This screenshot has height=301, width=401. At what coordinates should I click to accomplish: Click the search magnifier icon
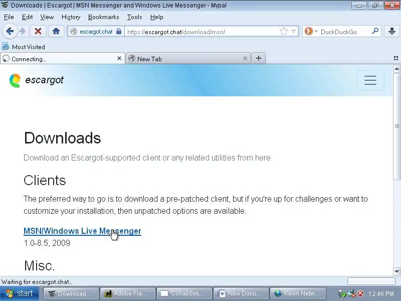375,31
